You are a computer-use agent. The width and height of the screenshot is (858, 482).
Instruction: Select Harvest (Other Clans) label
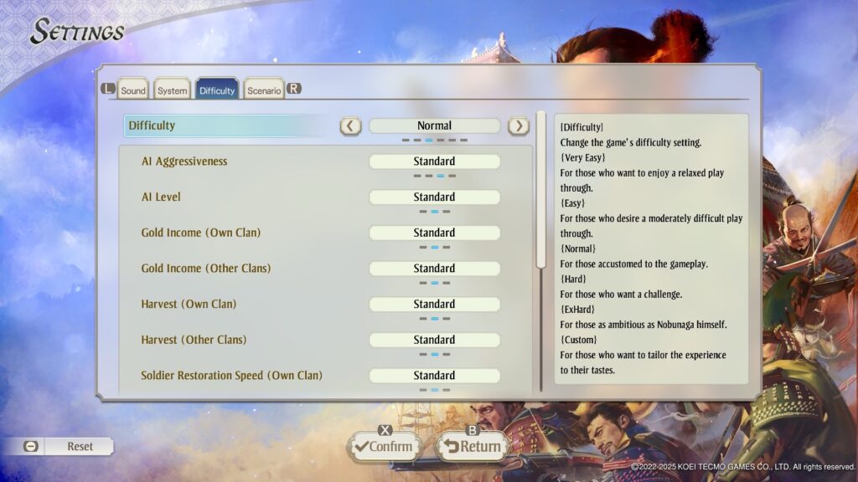[194, 340]
